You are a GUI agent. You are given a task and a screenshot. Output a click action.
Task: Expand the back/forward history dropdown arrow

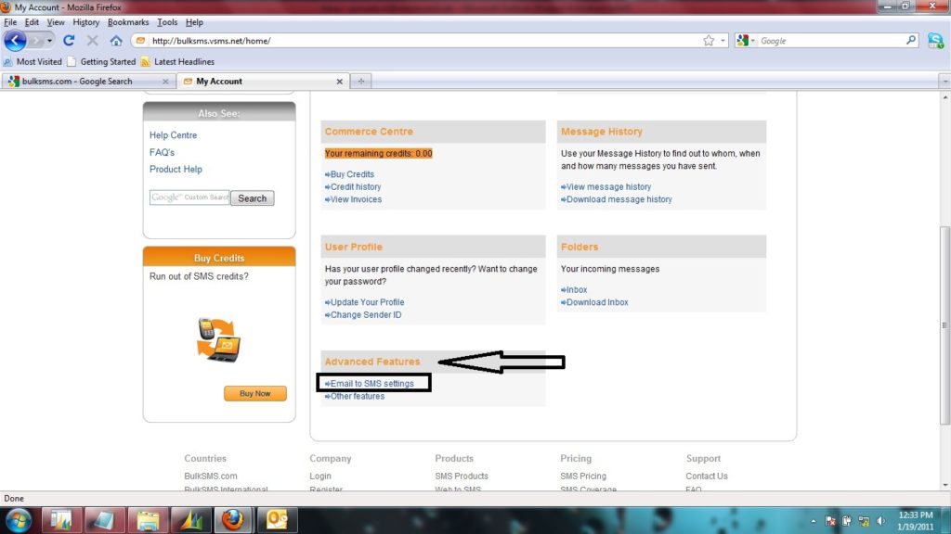50,41
